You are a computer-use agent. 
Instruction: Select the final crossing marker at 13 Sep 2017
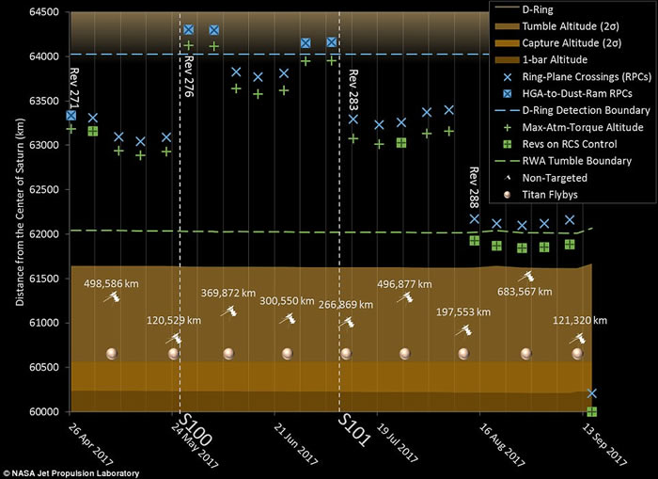click(x=591, y=392)
